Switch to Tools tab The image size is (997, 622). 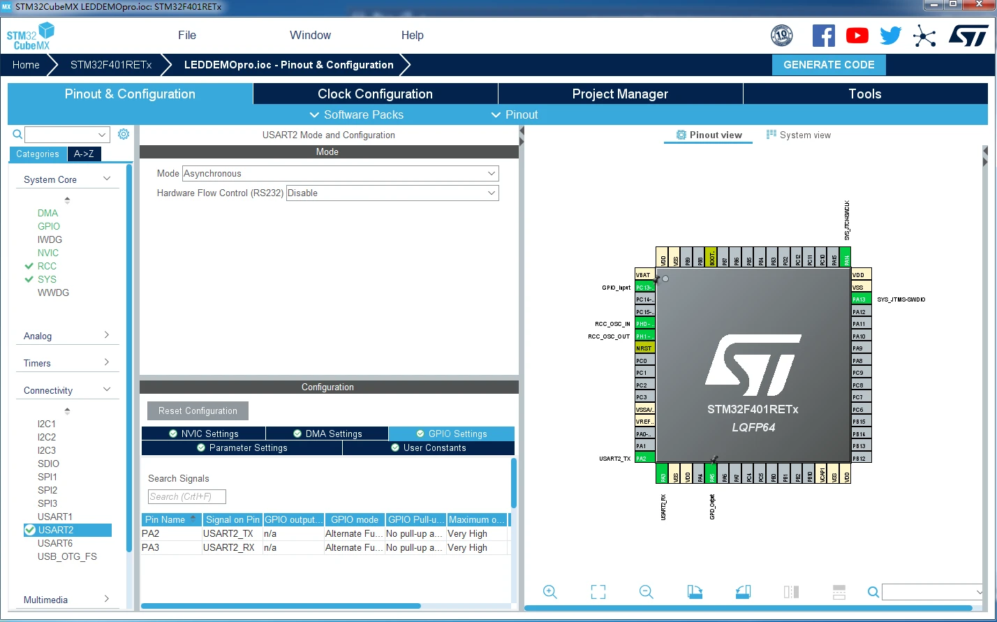865,94
